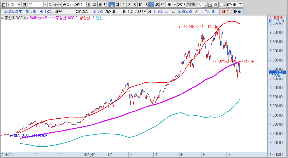Open the dropdown next to speaker icon
The height and width of the screenshot is (158, 288).
[x=60, y=5]
